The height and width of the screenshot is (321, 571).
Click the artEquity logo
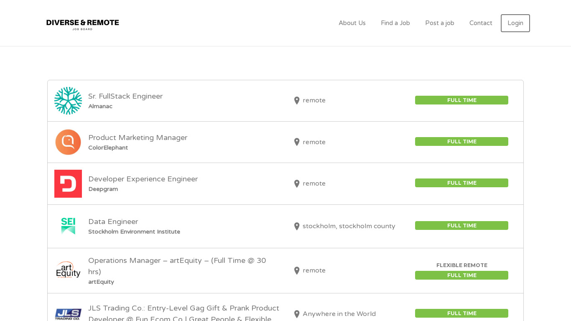click(x=68, y=270)
